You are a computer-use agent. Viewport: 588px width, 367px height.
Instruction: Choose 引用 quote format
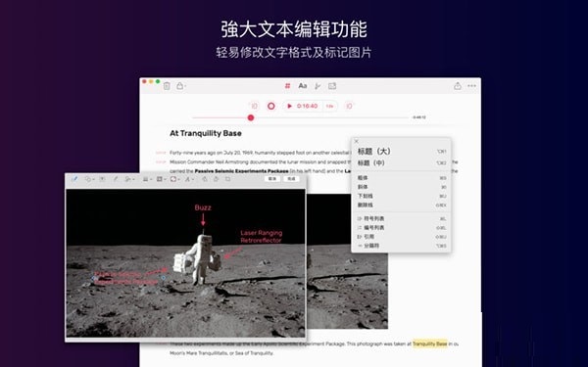point(401,236)
